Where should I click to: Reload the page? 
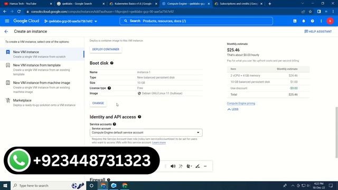19,12
